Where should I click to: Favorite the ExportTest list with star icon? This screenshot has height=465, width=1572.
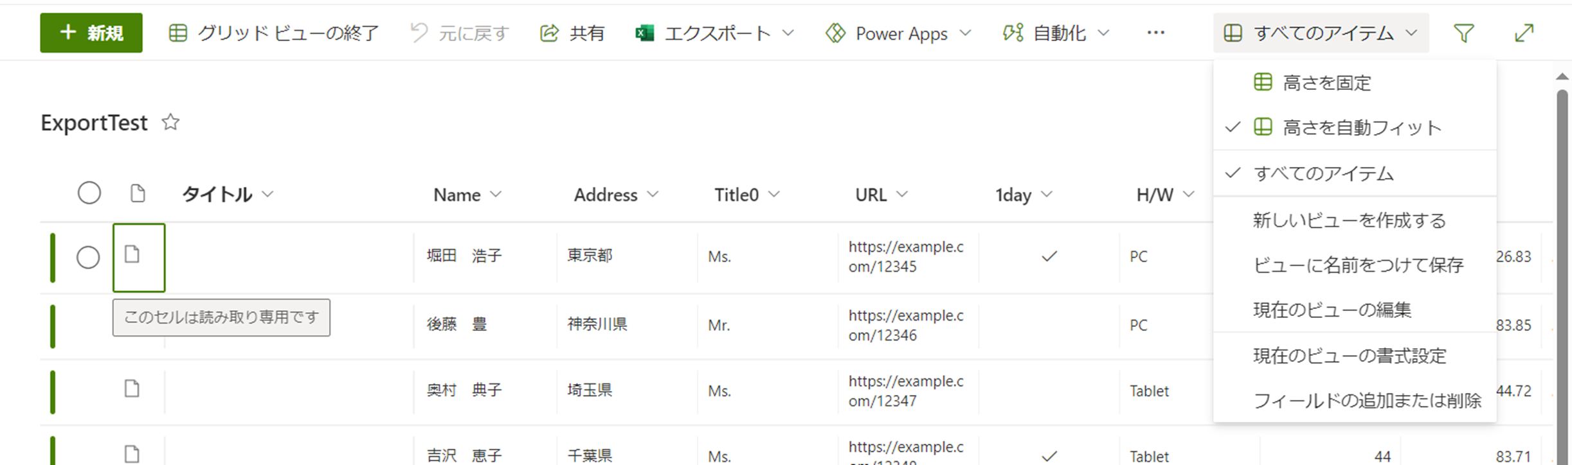click(170, 122)
